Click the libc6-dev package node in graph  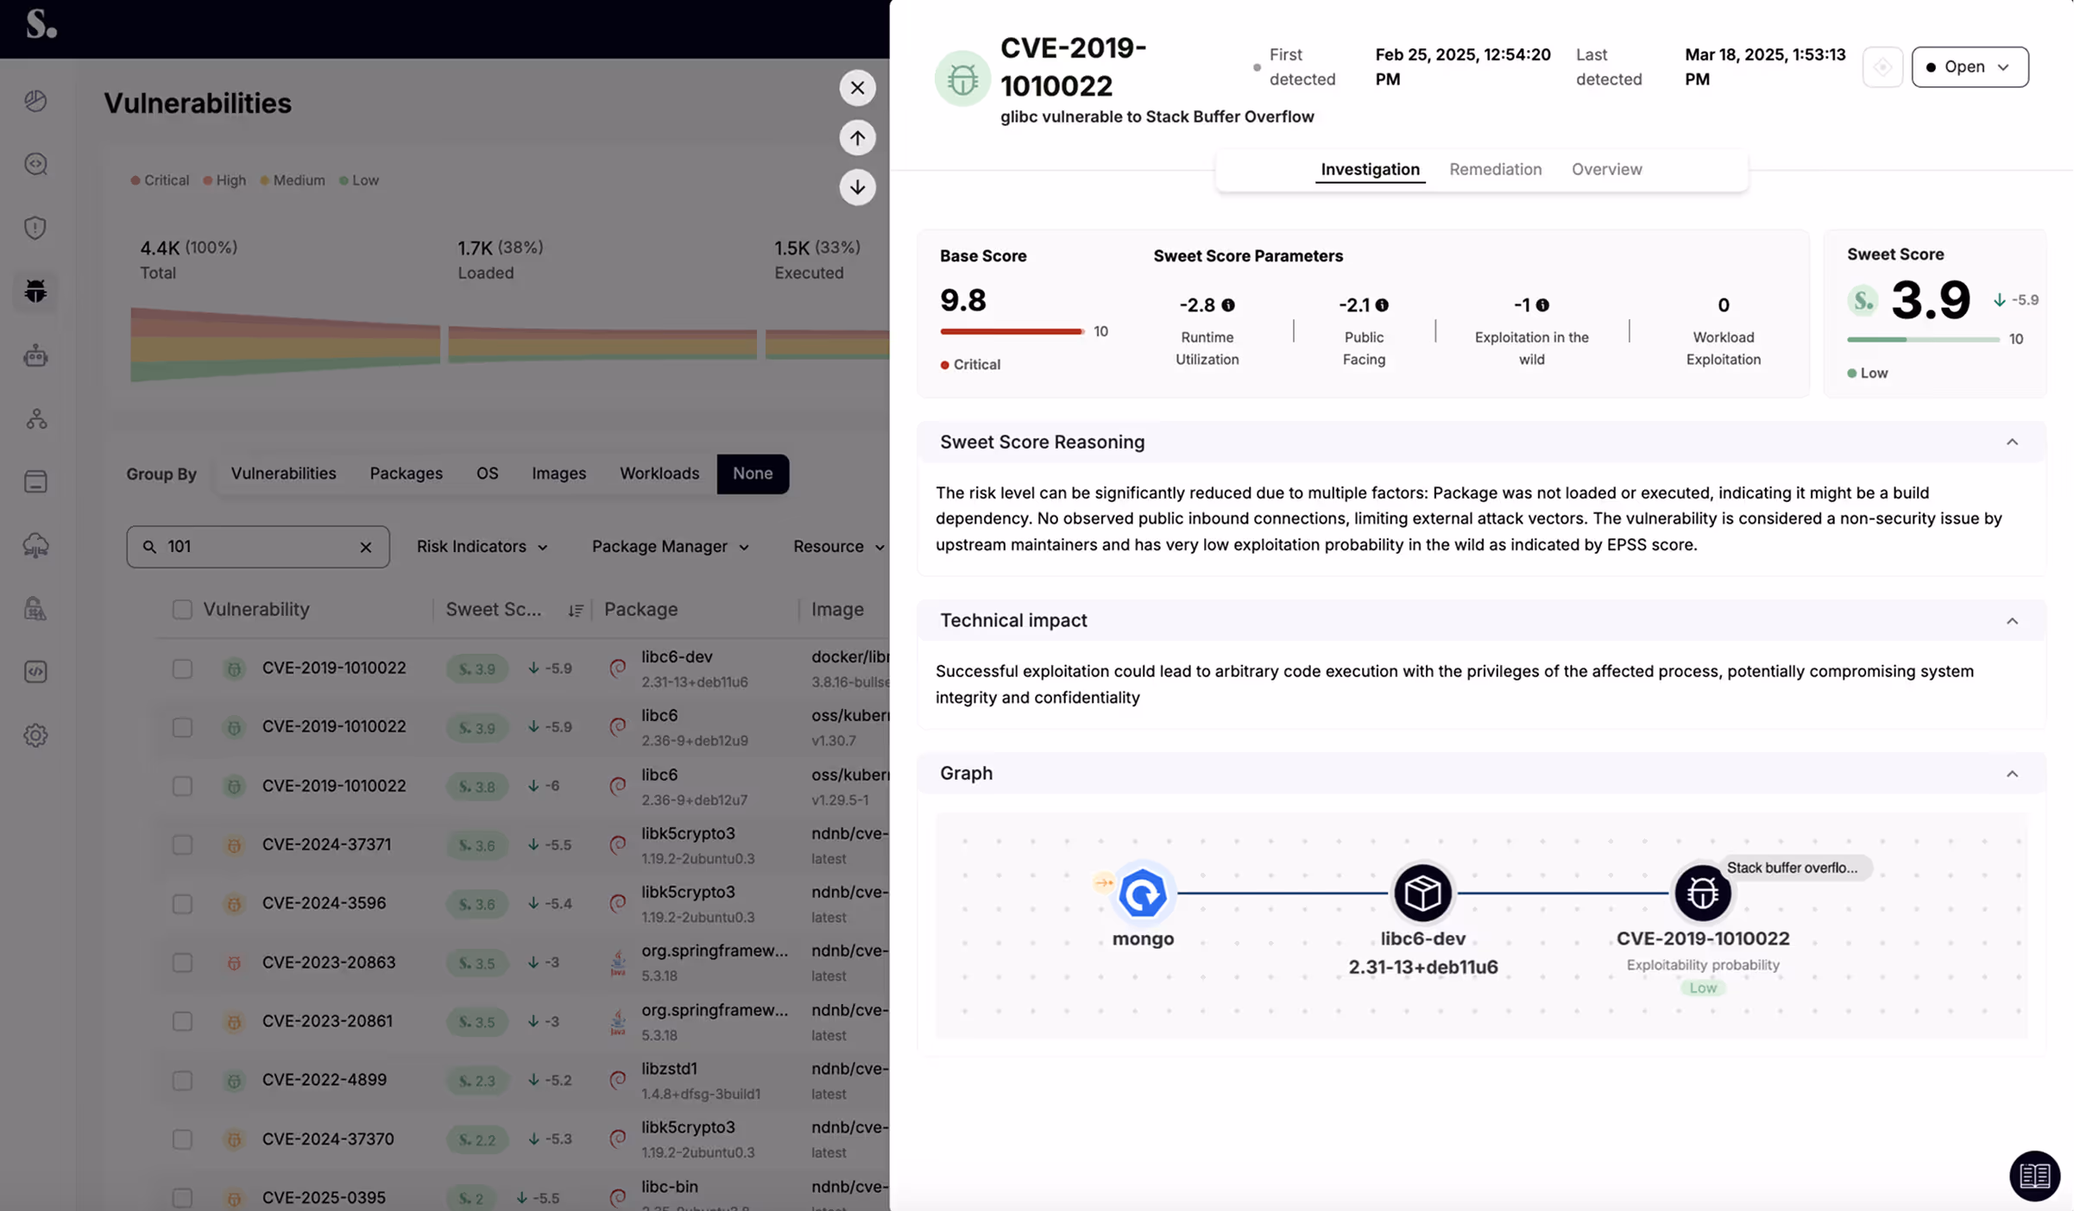1422,893
